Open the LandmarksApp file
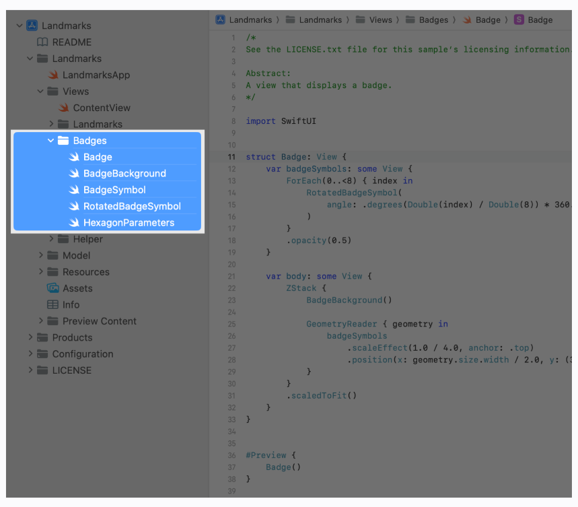Screen dimensions: 578x507 point(96,75)
